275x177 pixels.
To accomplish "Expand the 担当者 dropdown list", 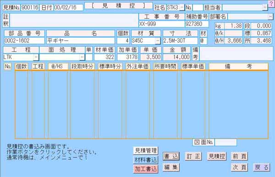I will click(265, 7).
